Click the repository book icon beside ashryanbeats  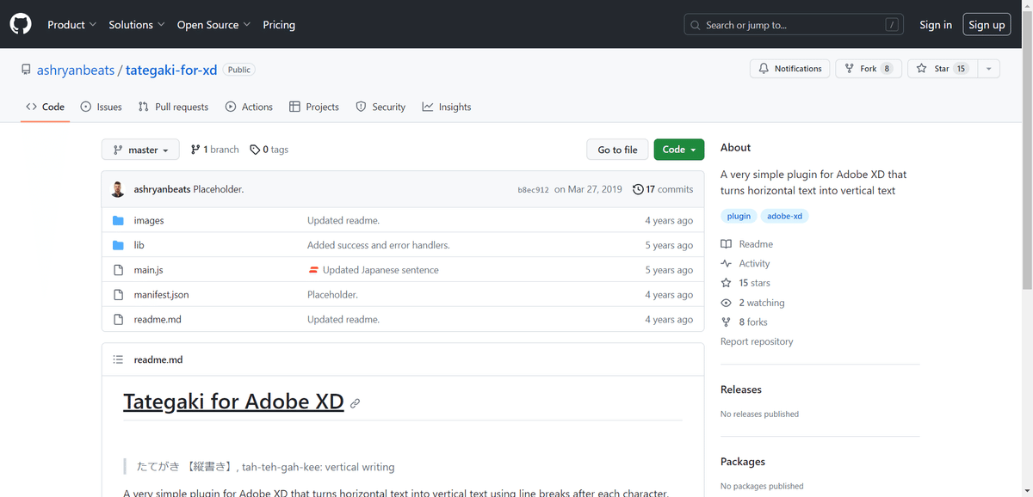[27, 70]
